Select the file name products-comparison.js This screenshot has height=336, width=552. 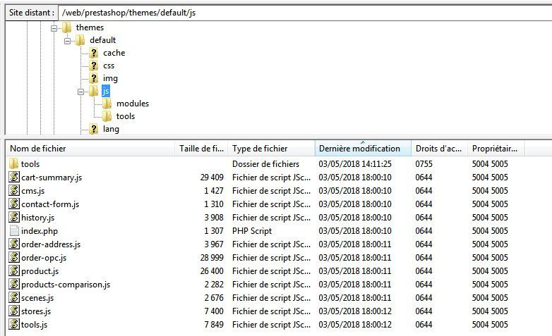(x=66, y=285)
